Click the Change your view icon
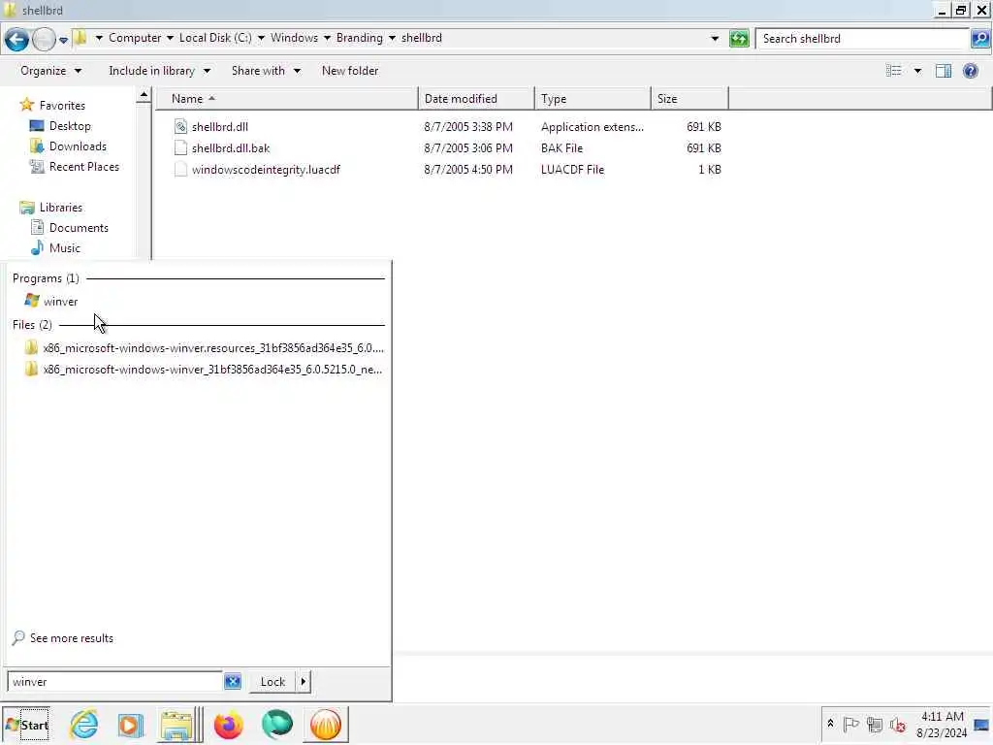 click(893, 71)
